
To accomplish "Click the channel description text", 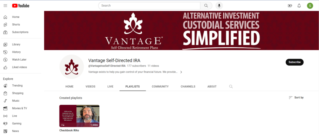I will tap(133, 72).
